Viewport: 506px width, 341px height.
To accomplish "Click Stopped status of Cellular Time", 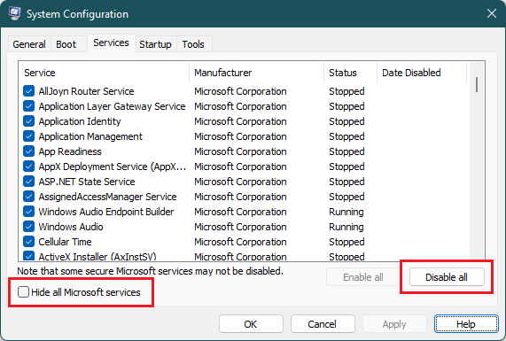I will (x=346, y=242).
